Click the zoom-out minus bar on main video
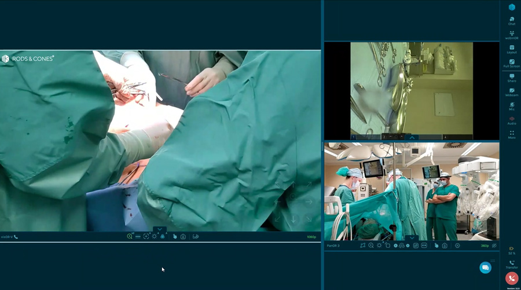Screen dimensions: 521x290 coord(138,236)
